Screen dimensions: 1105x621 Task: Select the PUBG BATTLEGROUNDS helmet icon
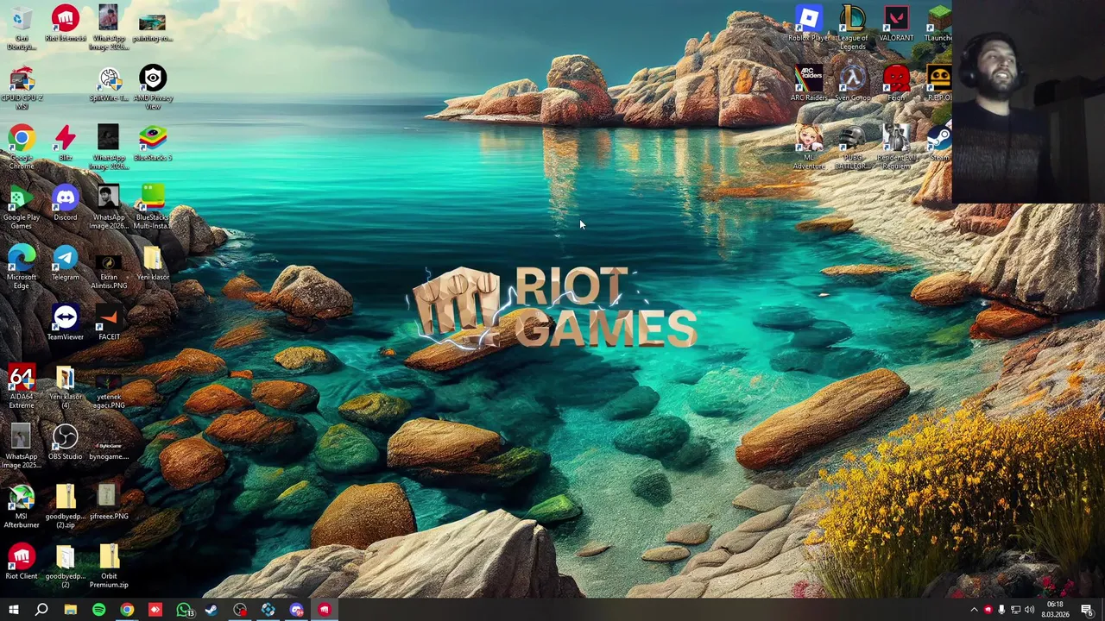(853, 147)
